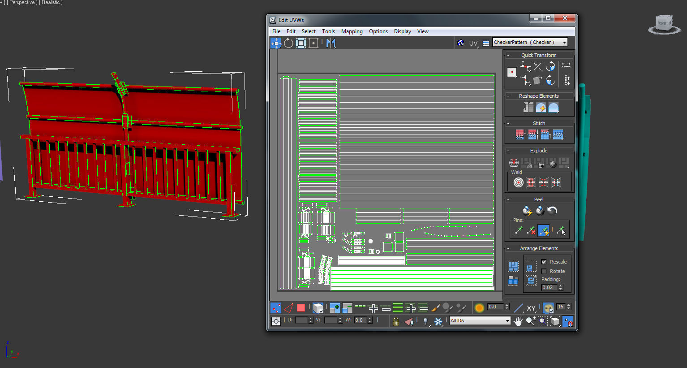The width and height of the screenshot is (687, 368).
Task: Click the Mirror horizontal tool
Action: tap(331, 43)
